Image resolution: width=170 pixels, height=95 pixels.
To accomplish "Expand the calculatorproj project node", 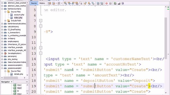I will (x=2, y=27).
